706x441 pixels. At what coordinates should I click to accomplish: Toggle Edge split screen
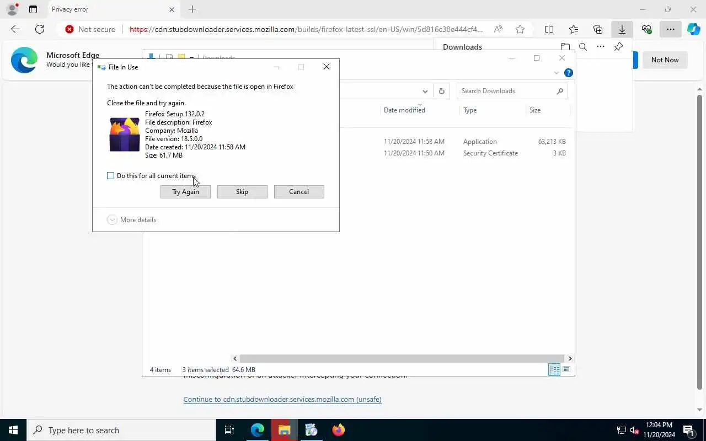(x=549, y=29)
